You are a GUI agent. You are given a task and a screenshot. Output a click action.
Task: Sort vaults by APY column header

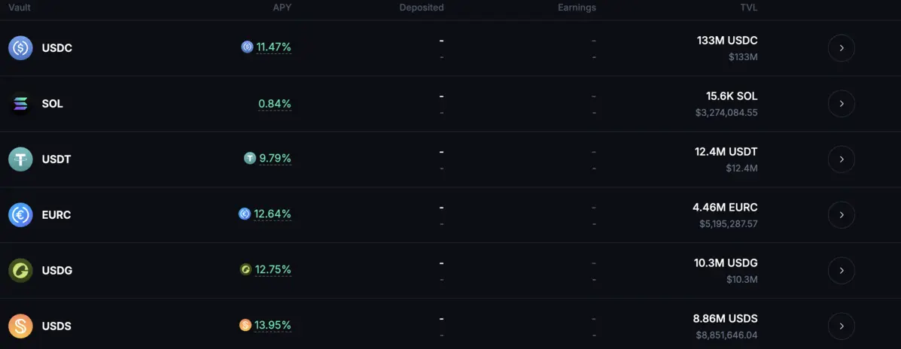(282, 8)
